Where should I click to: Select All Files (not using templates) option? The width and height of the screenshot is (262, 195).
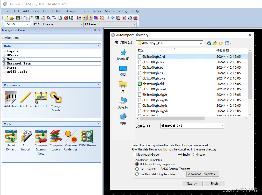coord(137,164)
